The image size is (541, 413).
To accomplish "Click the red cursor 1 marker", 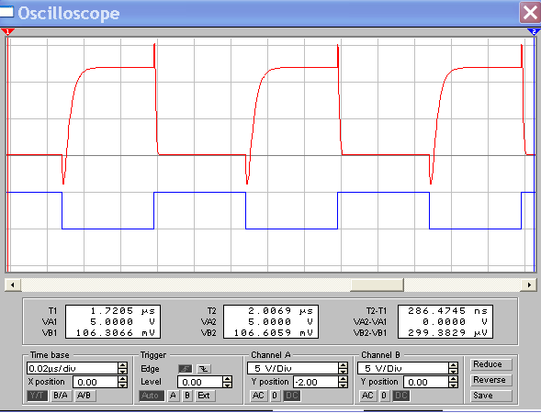I will pyautogui.click(x=7, y=32).
